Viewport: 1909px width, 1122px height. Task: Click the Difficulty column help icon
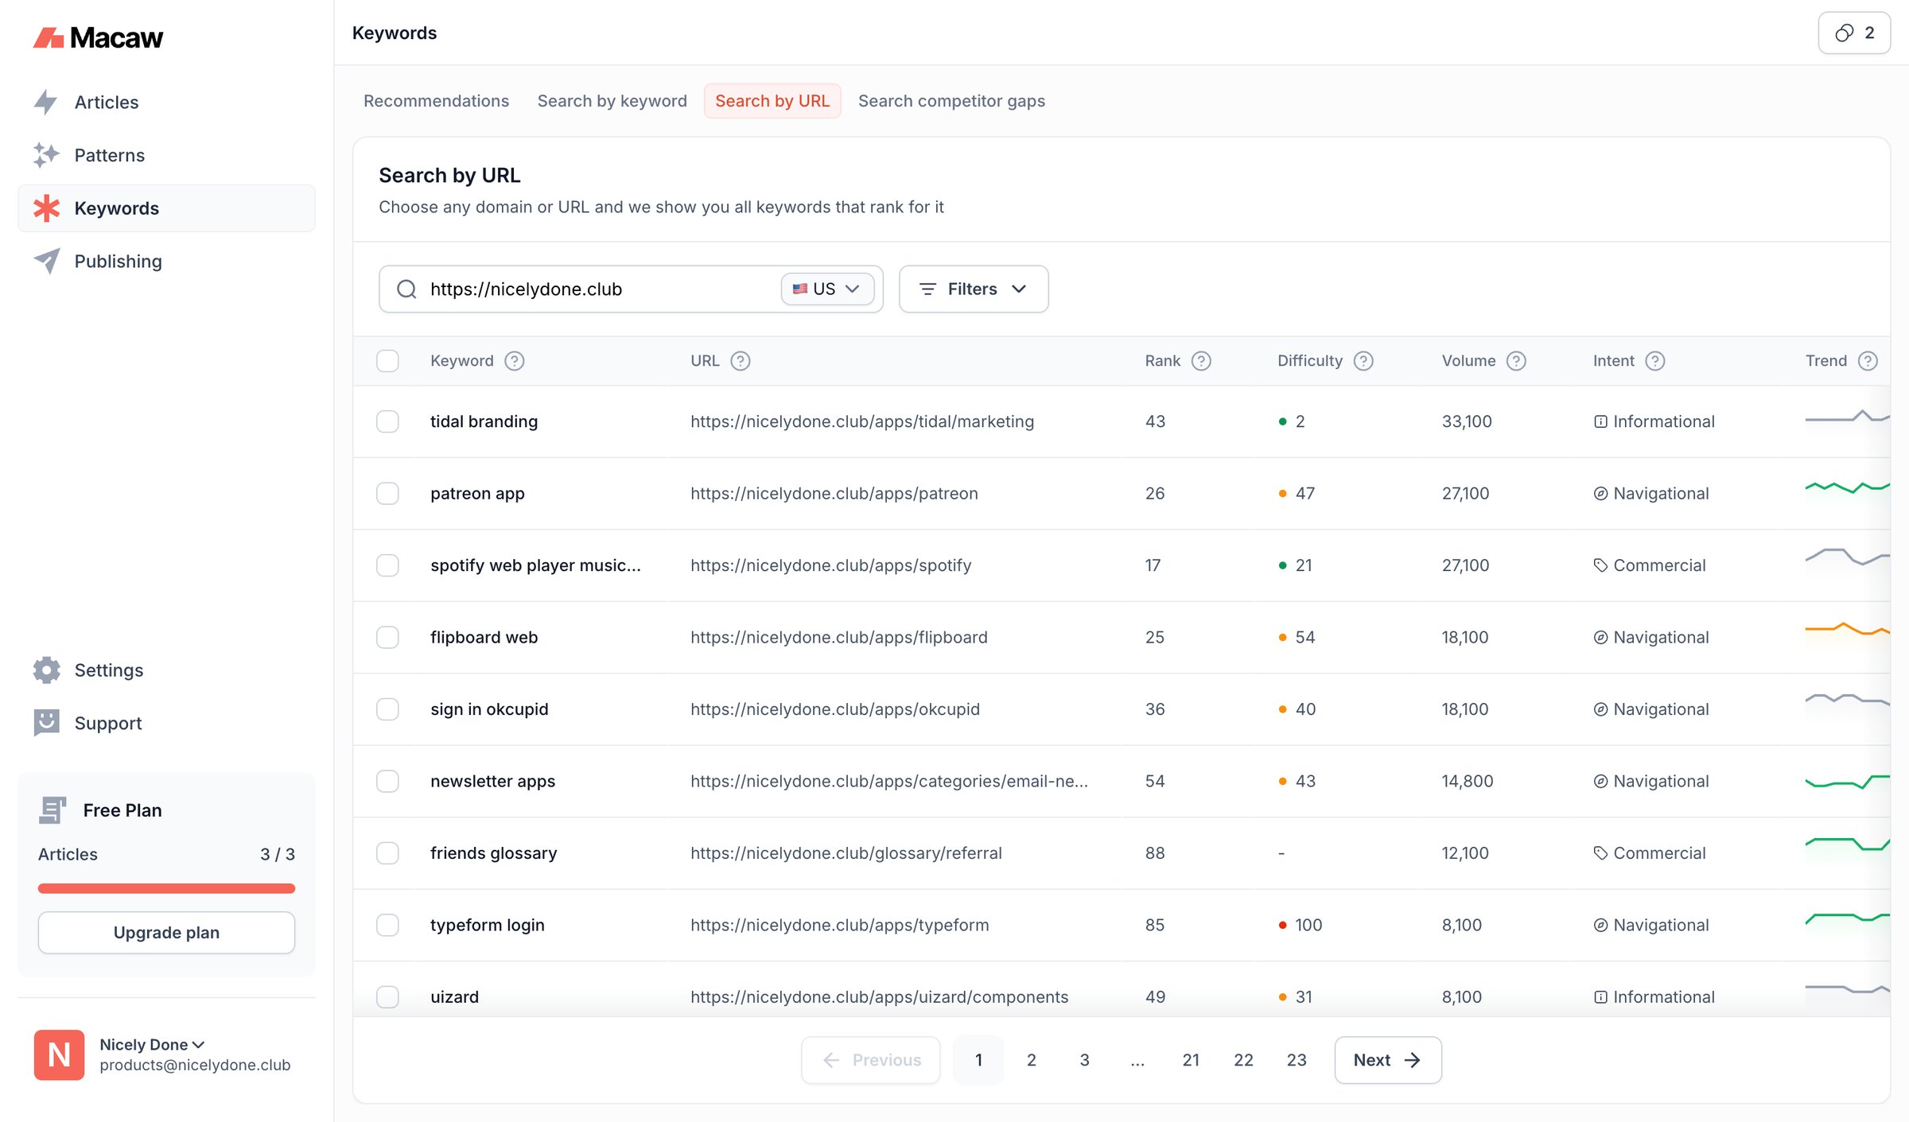pyautogui.click(x=1363, y=361)
